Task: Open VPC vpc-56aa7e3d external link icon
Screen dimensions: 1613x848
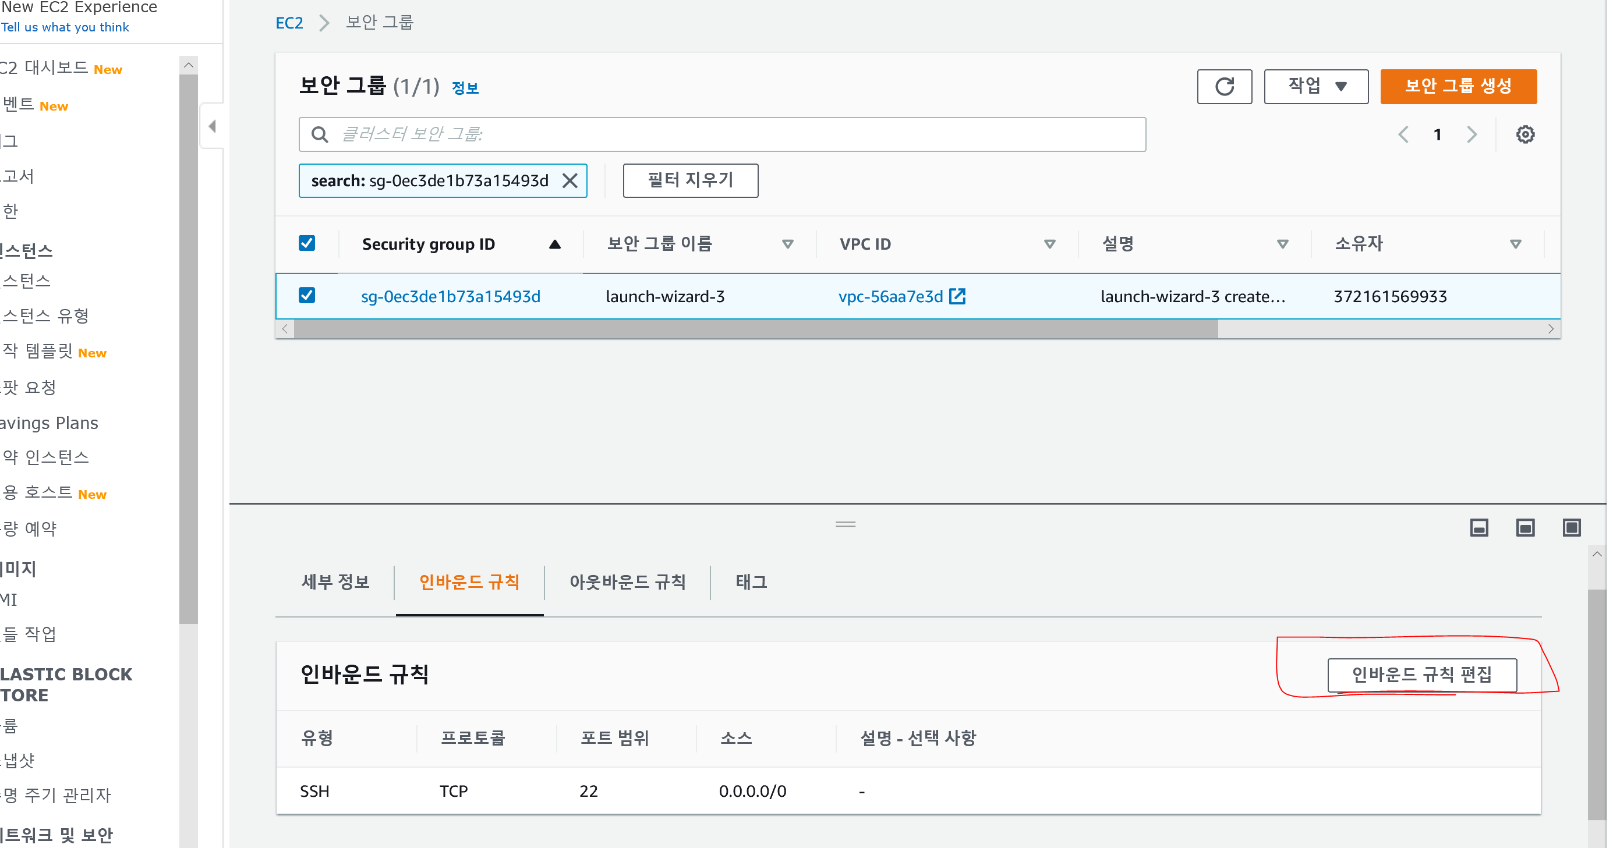Action: [x=957, y=296]
